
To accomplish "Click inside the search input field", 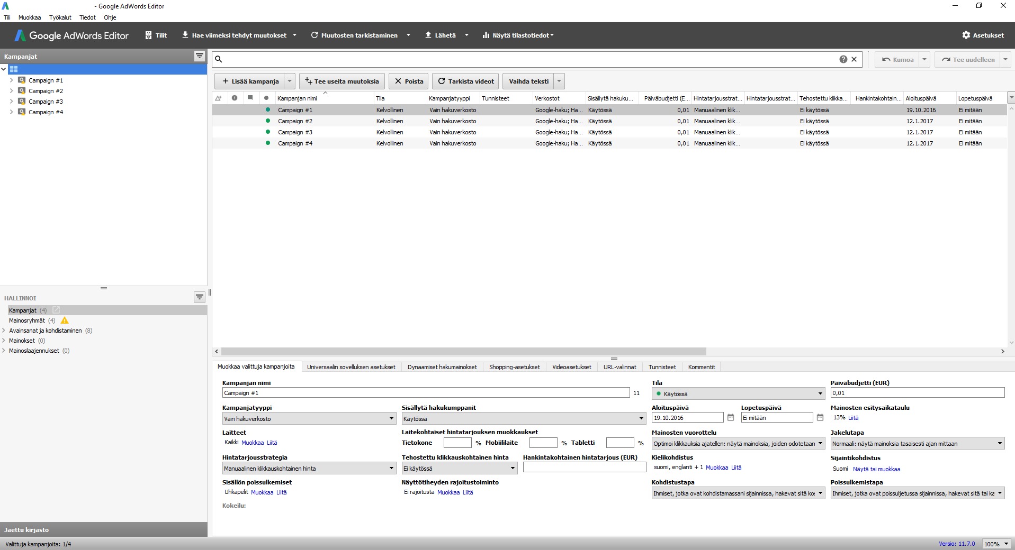I will (529, 59).
